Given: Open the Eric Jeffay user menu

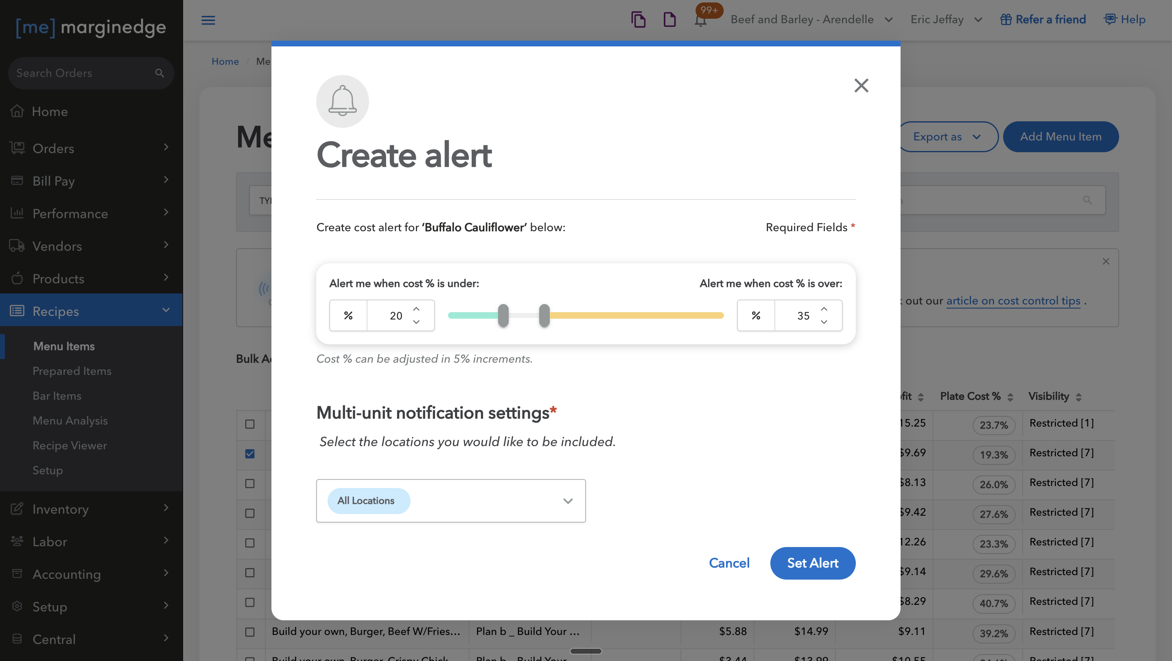Looking at the screenshot, I should pyautogui.click(x=978, y=20).
